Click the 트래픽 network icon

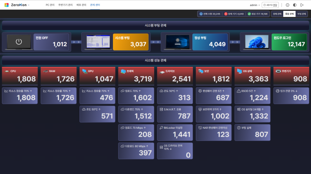(x=123, y=71)
